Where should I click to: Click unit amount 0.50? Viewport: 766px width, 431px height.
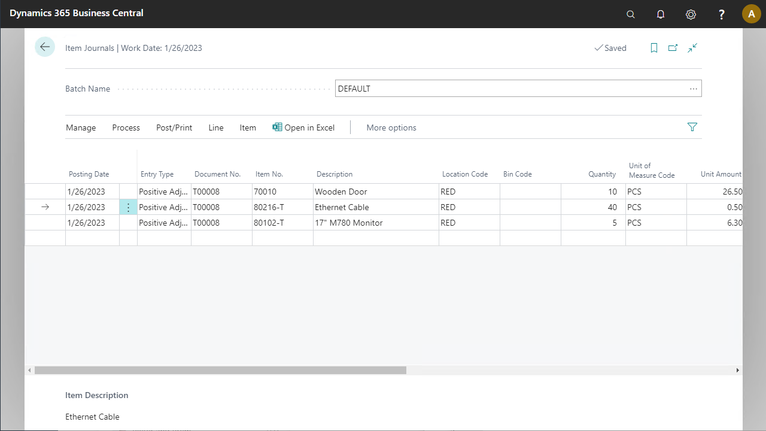715,207
